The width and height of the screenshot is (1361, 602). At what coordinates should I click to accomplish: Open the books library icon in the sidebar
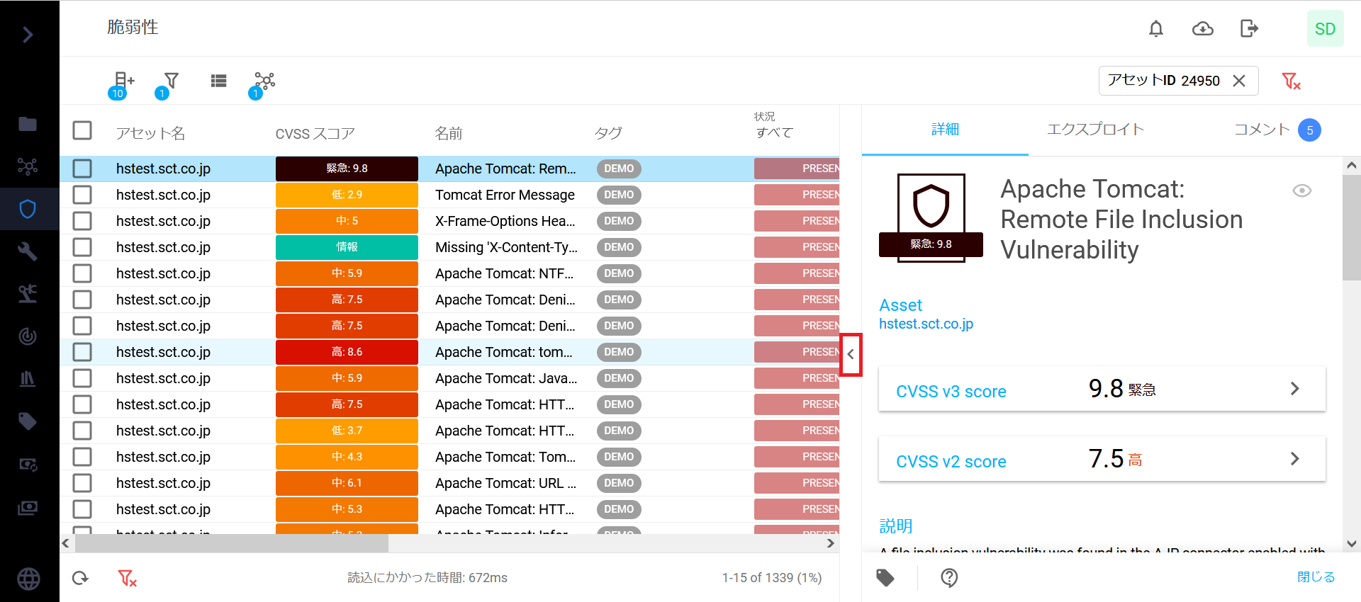28,379
